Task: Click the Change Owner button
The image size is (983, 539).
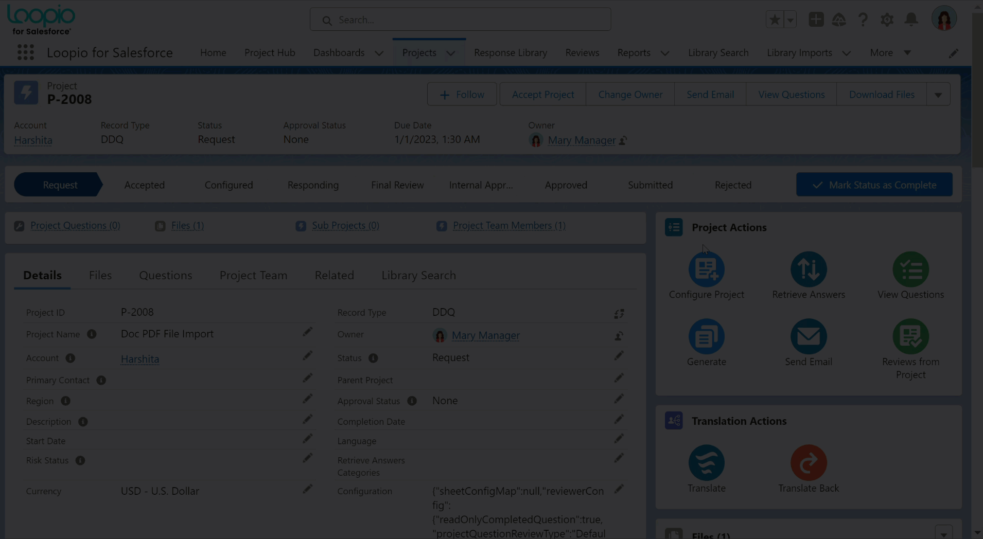Action: (x=630, y=95)
